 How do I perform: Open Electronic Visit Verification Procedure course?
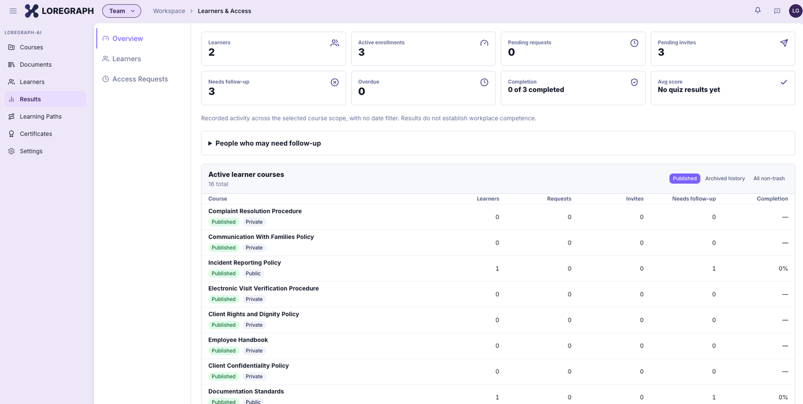(x=264, y=288)
